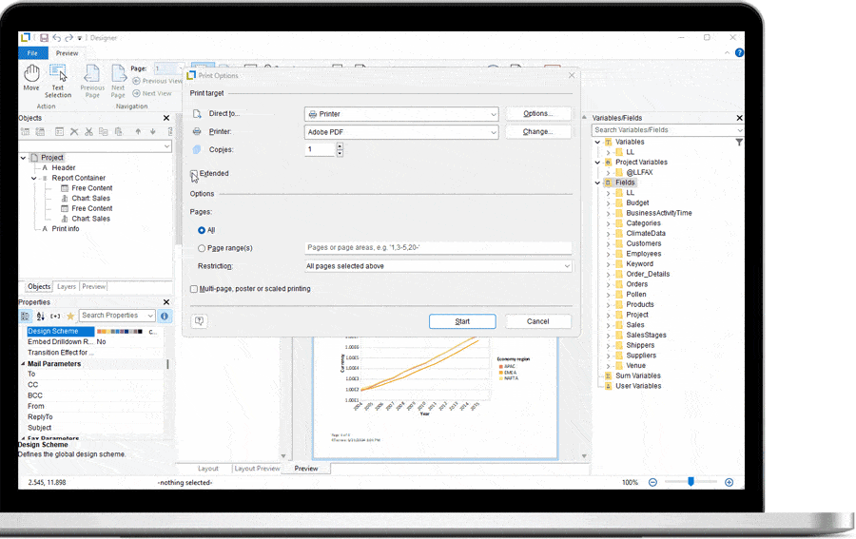This screenshot has width=856, height=539.
Task: Click the favorites star in Properties
Action: pyautogui.click(x=70, y=316)
